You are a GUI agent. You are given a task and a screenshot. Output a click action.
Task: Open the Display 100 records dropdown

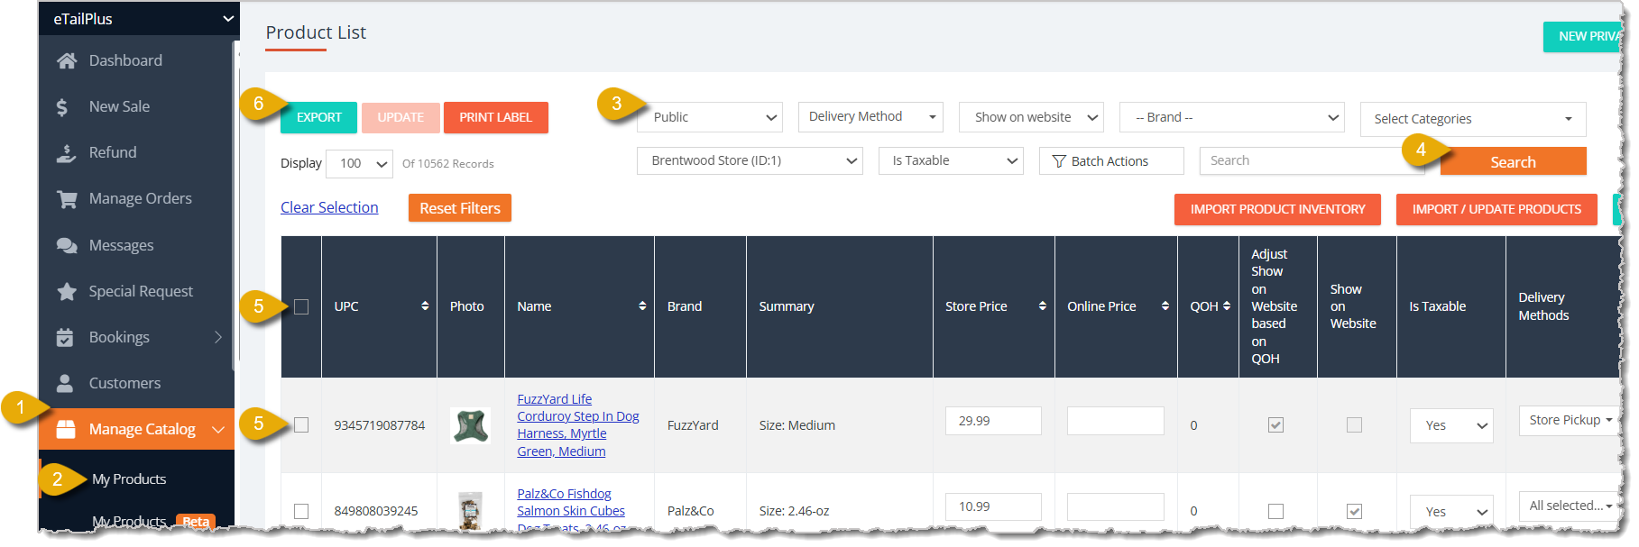click(359, 164)
